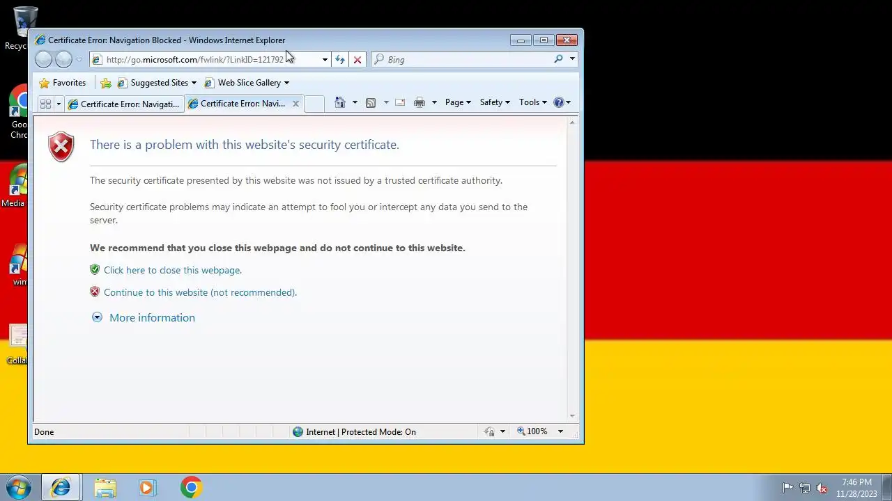892x501 pixels.
Task: Select the active Certificate Error tab
Action: pos(237,104)
